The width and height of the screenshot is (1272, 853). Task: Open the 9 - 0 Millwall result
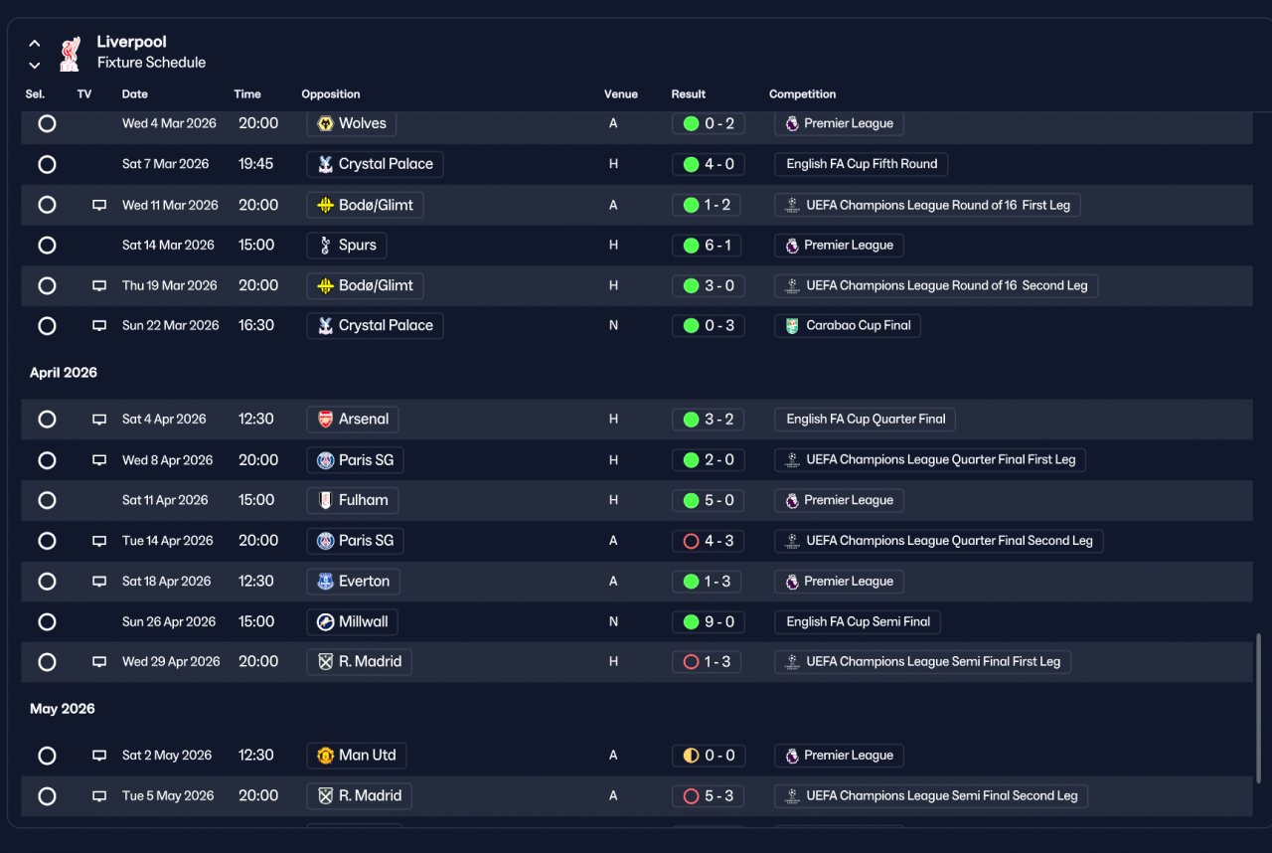(x=708, y=621)
